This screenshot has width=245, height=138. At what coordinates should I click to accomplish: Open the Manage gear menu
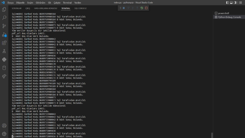click(x=4, y=134)
